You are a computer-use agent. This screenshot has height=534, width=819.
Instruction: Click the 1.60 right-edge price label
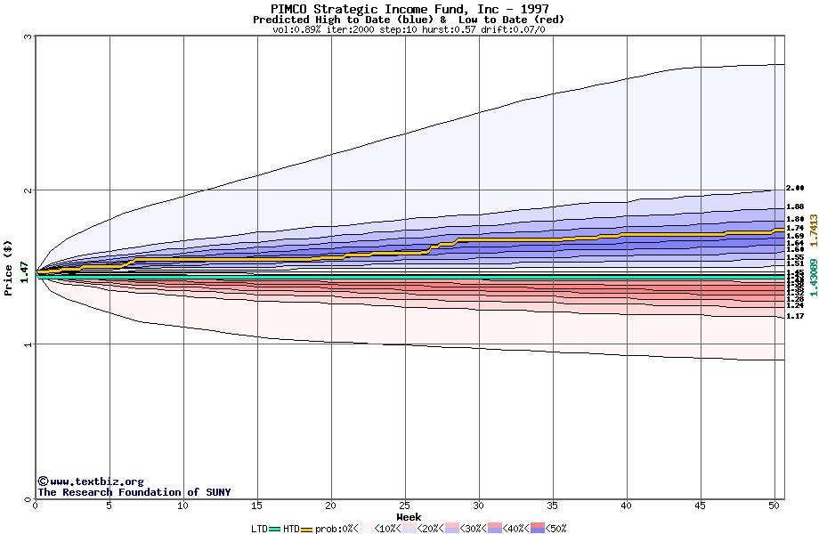pyautogui.click(x=795, y=249)
